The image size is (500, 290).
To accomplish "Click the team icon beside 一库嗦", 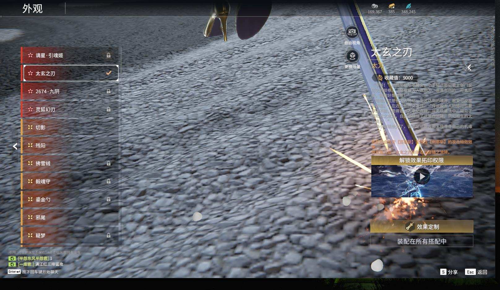I will 12,264.
